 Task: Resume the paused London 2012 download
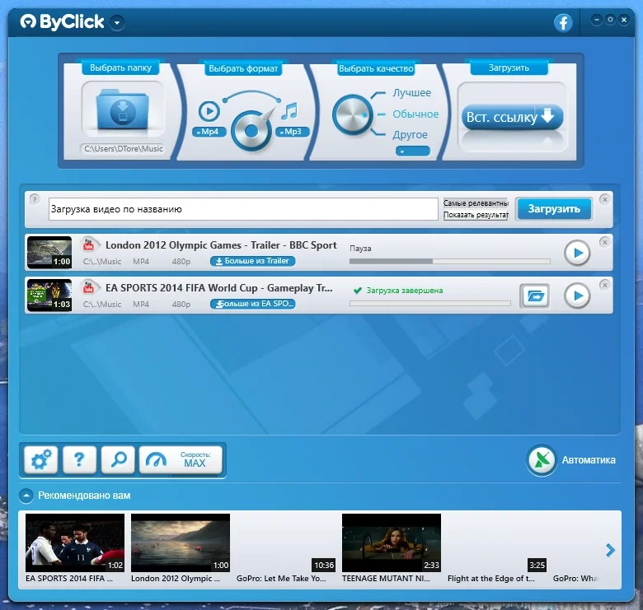coord(577,253)
